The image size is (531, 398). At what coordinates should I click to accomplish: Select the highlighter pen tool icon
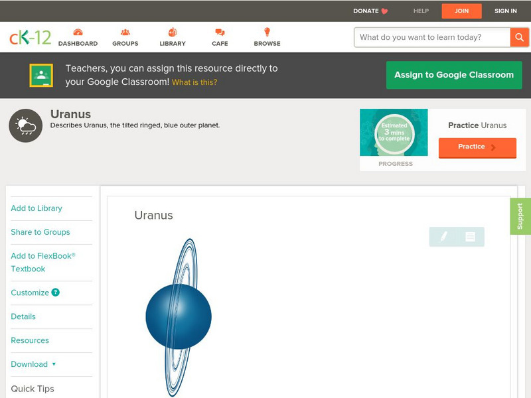443,236
